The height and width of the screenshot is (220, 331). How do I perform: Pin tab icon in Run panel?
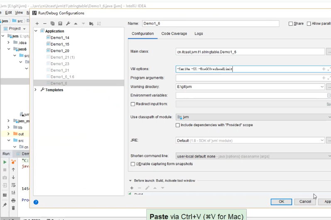tap(5, 205)
